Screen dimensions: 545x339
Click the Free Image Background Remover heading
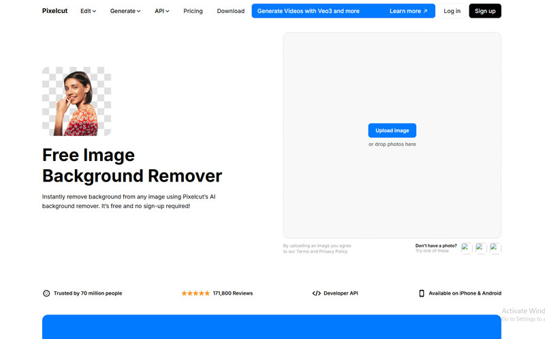[132, 165]
